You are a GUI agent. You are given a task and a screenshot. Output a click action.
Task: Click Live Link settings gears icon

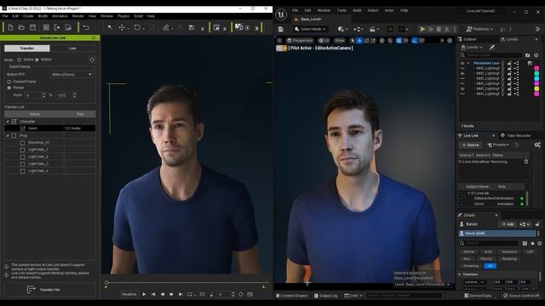[537, 144]
